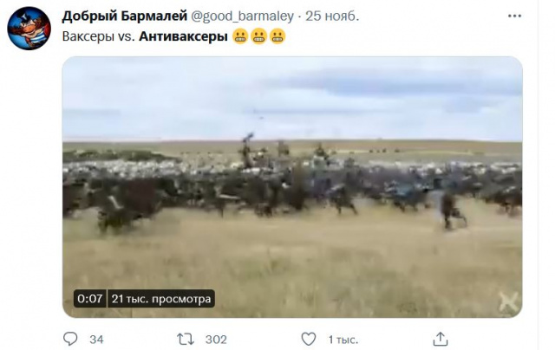
Task: Open the Добрый Бармалей profile avatar
Action: (x=29, y=29)
